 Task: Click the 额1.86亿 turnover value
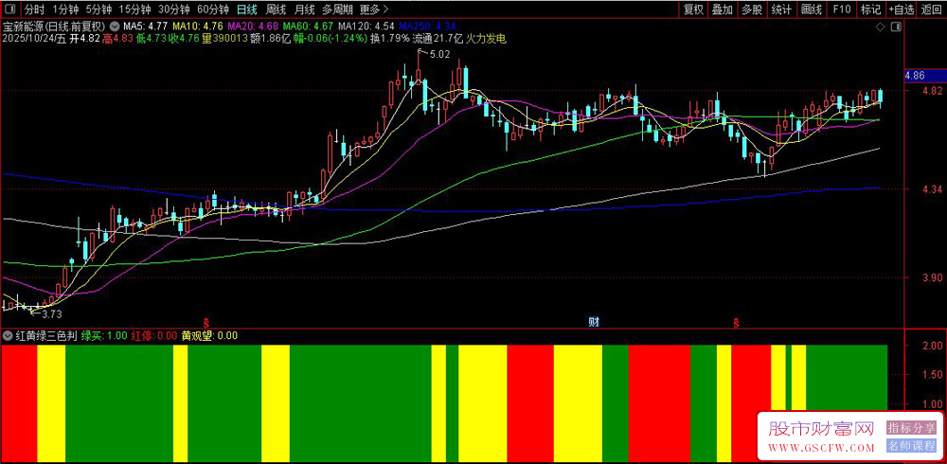(x=271, y=39)
